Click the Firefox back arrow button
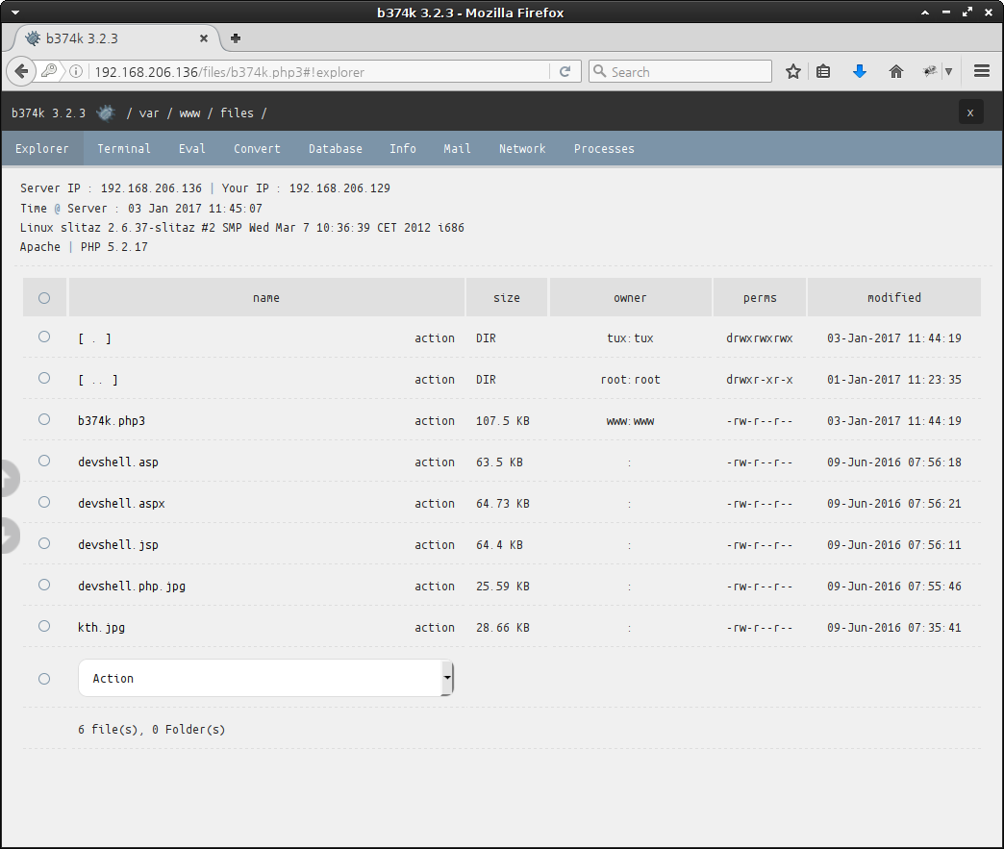 (x=21, y=71)
